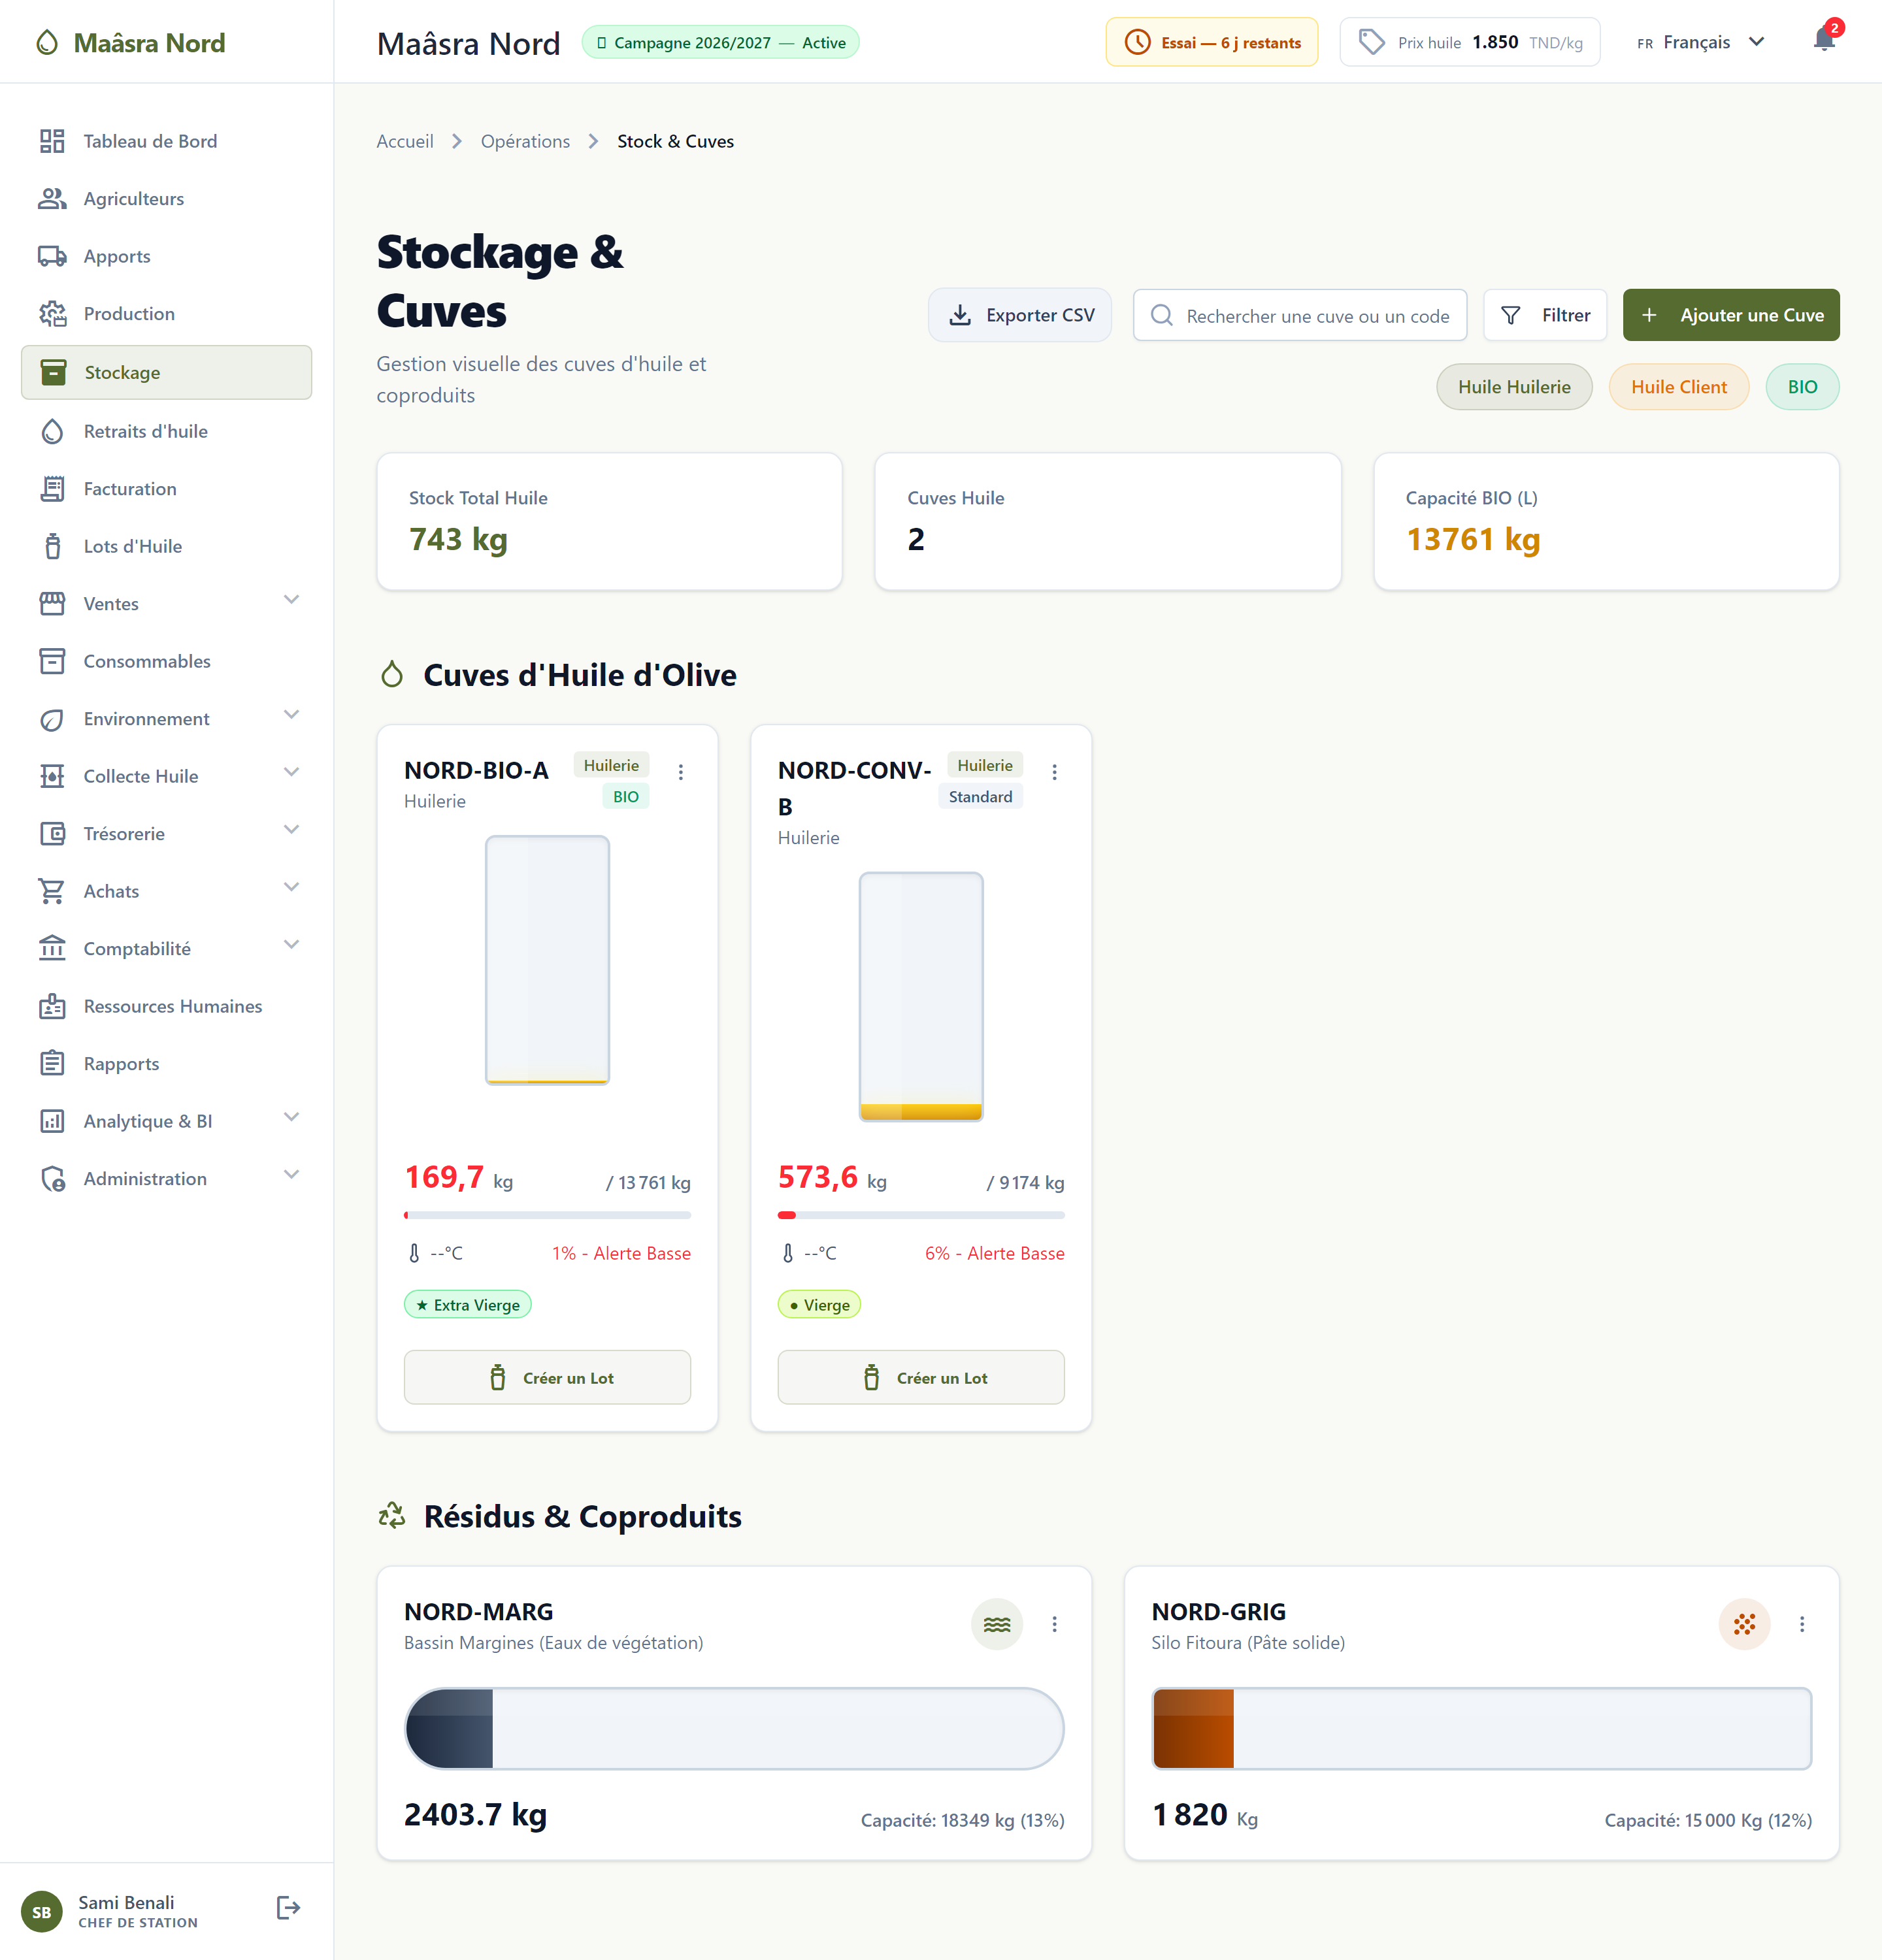Image resolution: width=1882 pixels, height=1960 pixels.
Task: Click the NORD-GRIG silo level bar
Action: tap(1481, 1728)
